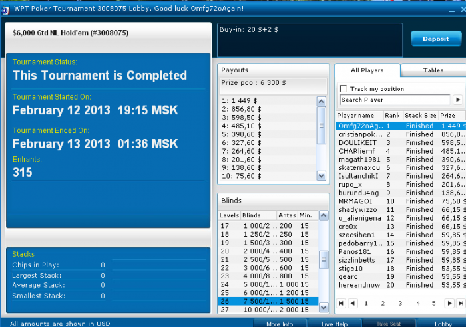The width and height of the screenshot is (466, 327).
Task: Click the Antes column header in Blinds
Action: pos(287,215)
